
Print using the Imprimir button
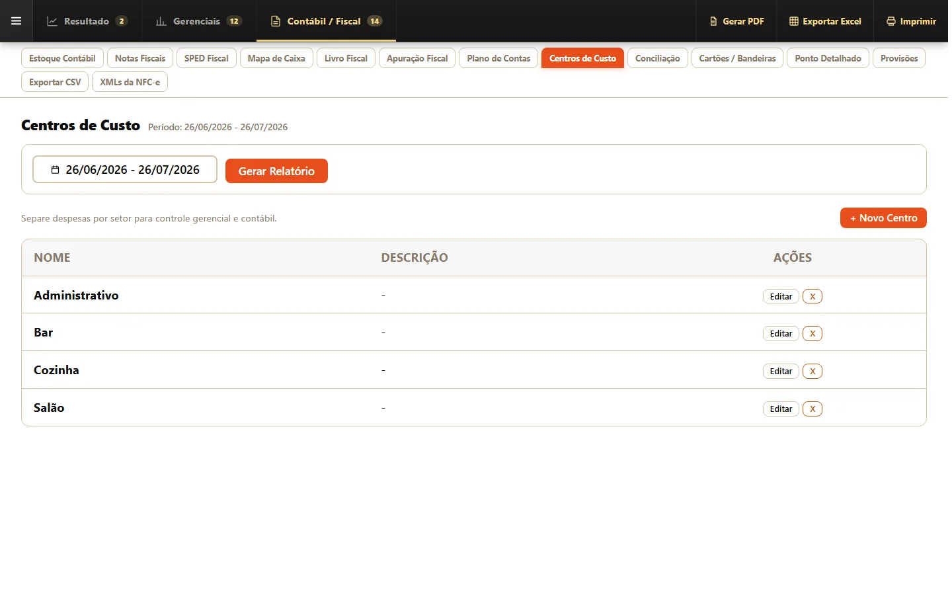coord(911,21)
